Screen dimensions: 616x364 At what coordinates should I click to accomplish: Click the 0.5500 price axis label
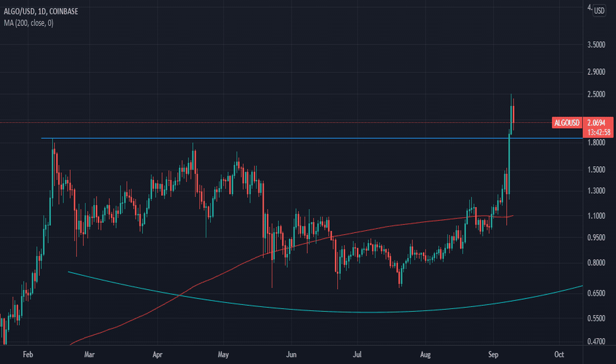coord(596,318)
